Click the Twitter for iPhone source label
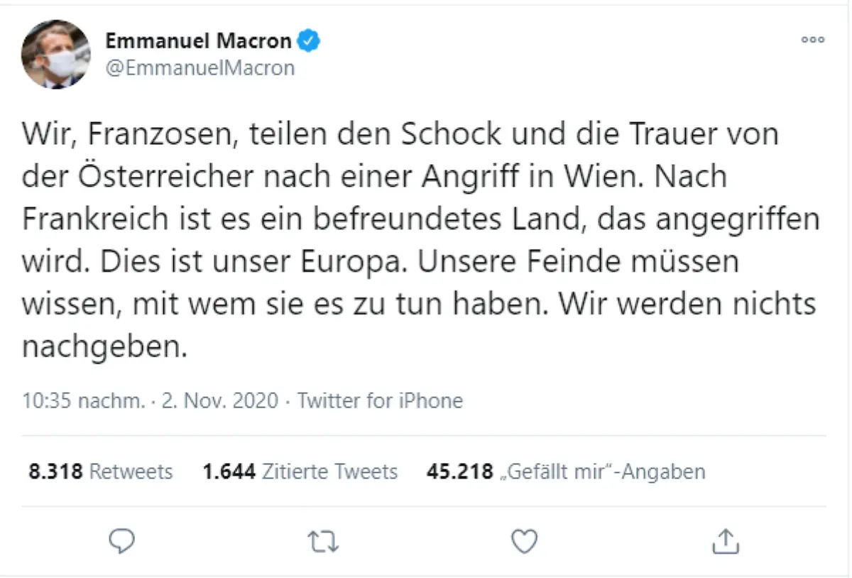 [x=381, y=400]
